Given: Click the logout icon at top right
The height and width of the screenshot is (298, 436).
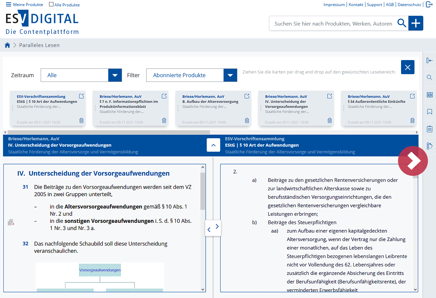Looking at the screenshot, I should [x=429, y=4].
